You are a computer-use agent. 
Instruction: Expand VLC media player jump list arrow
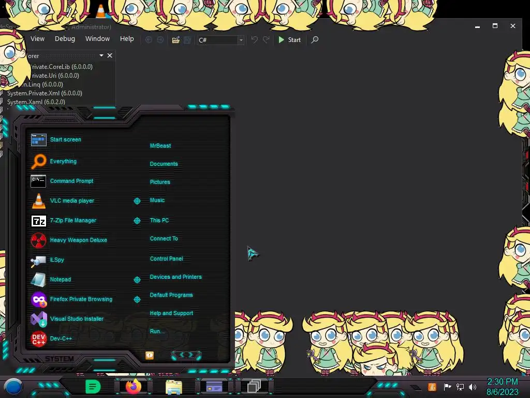click(137, 201)
